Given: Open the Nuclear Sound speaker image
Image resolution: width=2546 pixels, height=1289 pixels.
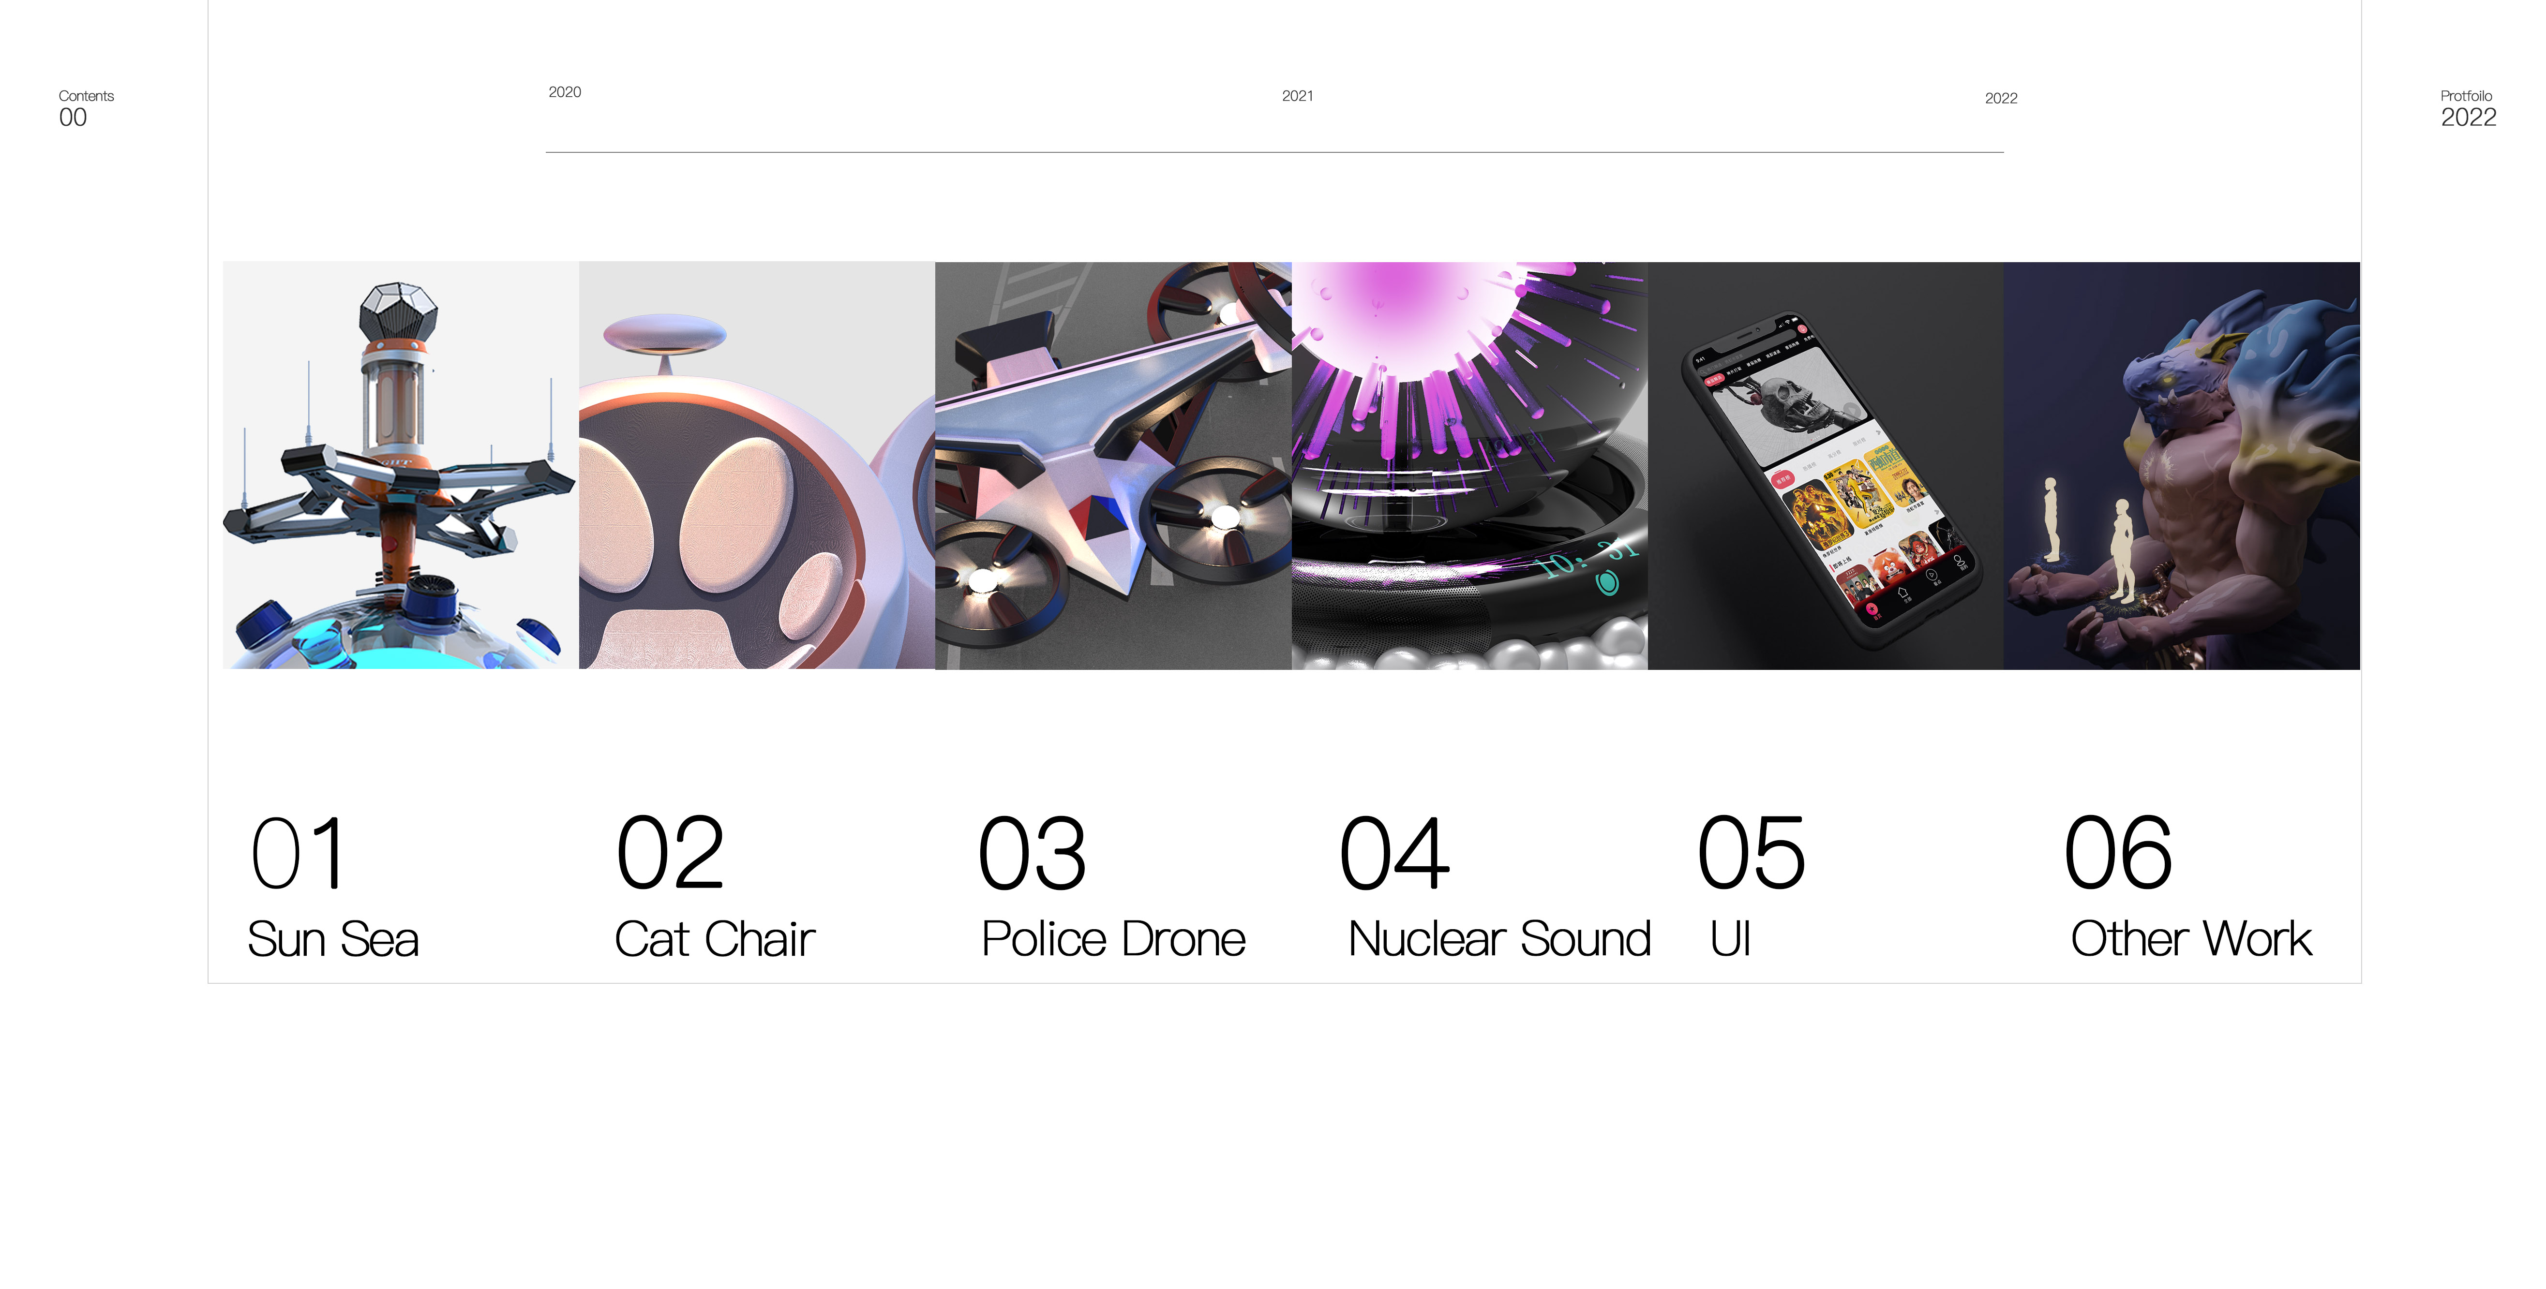Looking at the screenshot, I should pos(1469,465).
